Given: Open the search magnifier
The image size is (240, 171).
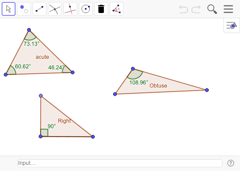Looking at the screenshot, I should [x=212, y=9].
